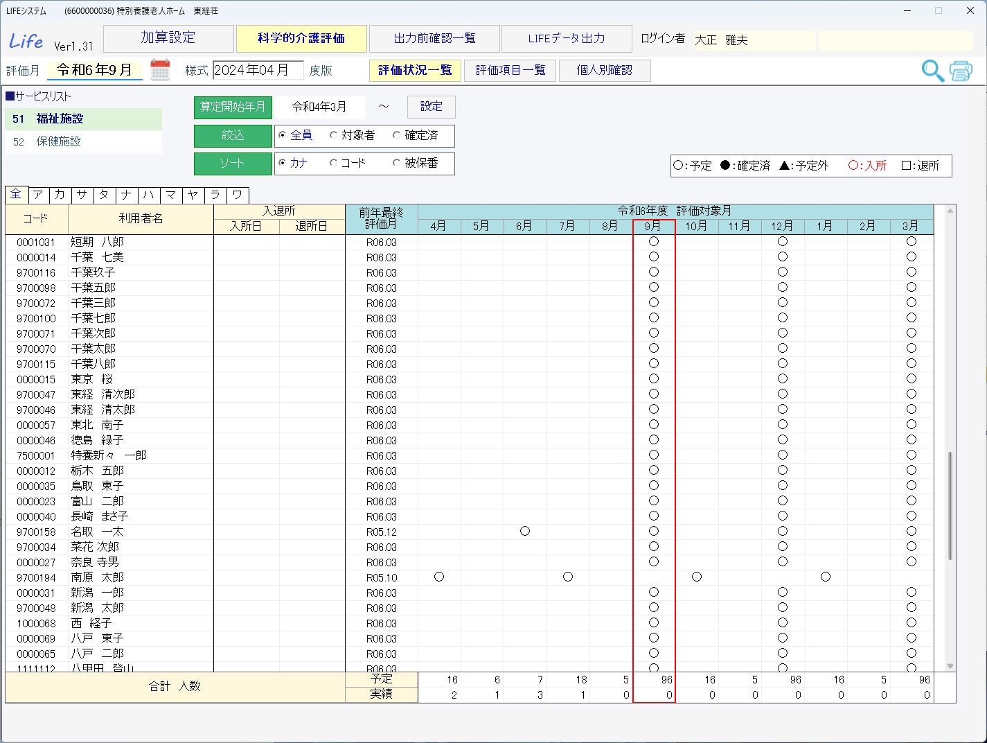Click the green 絞込 button

[233, 136]
